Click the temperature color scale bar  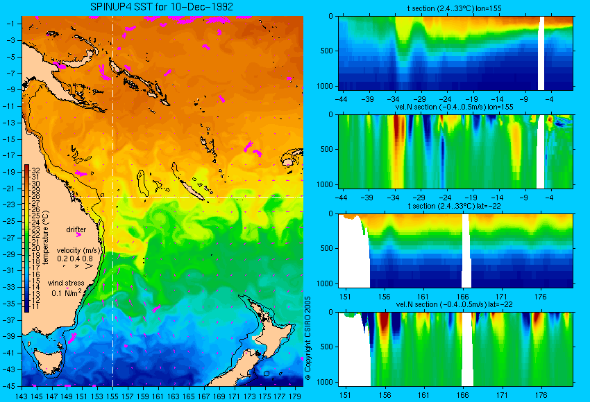pyautogui.click(x=26, y=238)
